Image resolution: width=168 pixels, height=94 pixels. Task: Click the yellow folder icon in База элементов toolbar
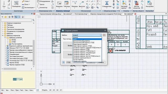(6, 17)
